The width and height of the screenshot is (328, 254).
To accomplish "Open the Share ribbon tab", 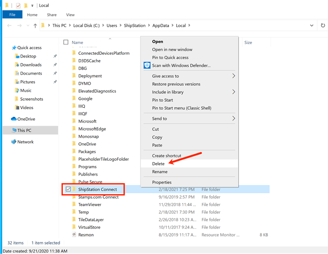I will pyautogui.click(x=52, y=15).
